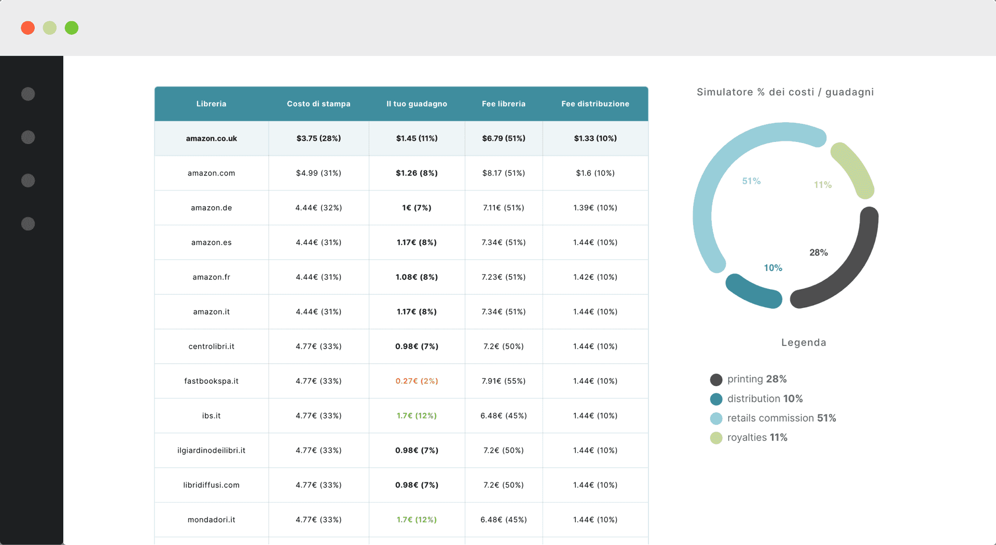Click the $1.6 (10%) distribution fee cell
Image resolution: width=996 pixels, height=545 pixels.
pyautogui.click(x=595, y=173)
